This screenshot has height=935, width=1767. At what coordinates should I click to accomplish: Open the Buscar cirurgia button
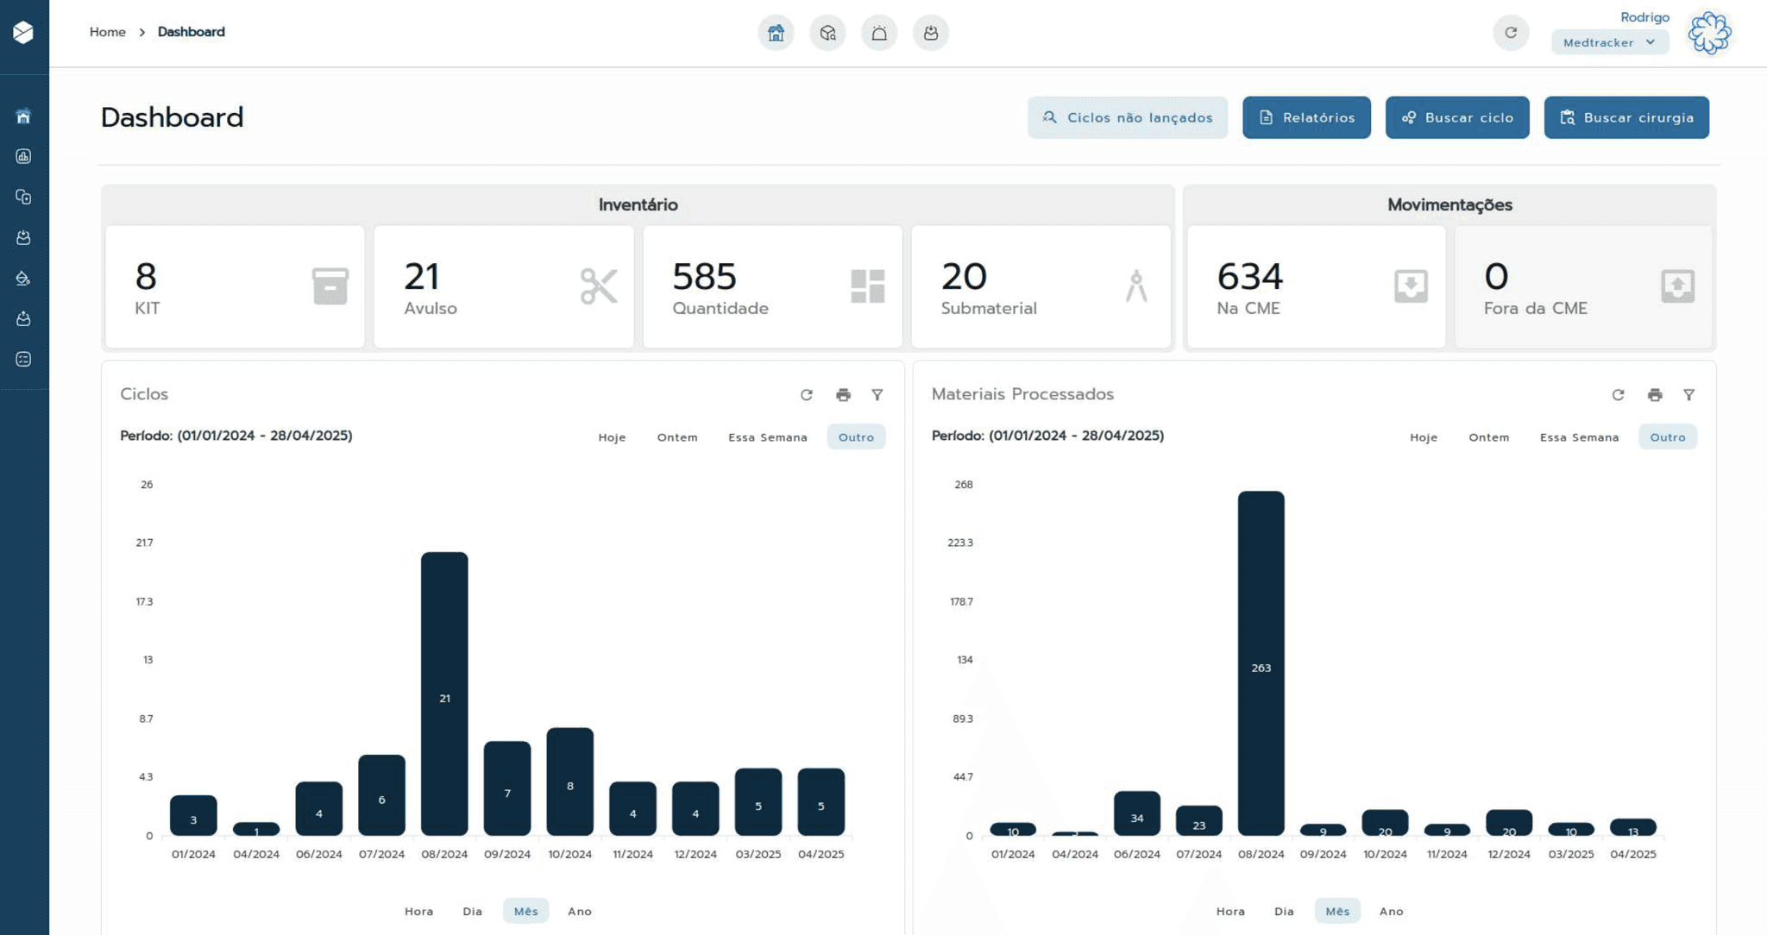point(1626,117)
